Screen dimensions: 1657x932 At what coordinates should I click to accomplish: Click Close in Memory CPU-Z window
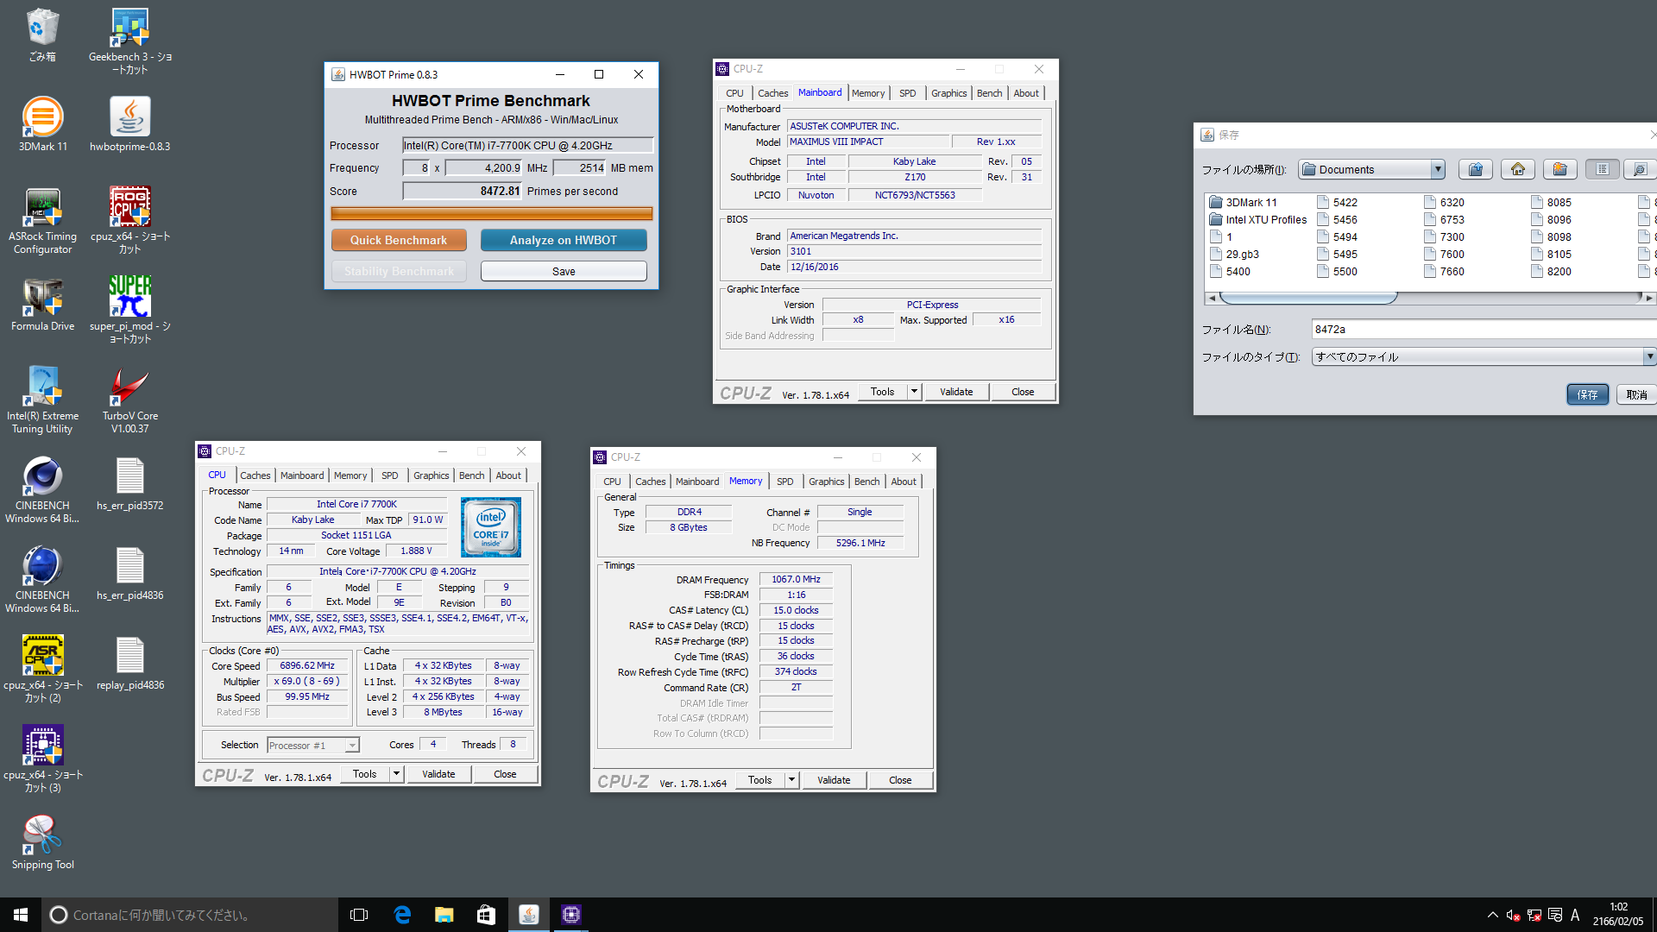click(x=900, y=780)
